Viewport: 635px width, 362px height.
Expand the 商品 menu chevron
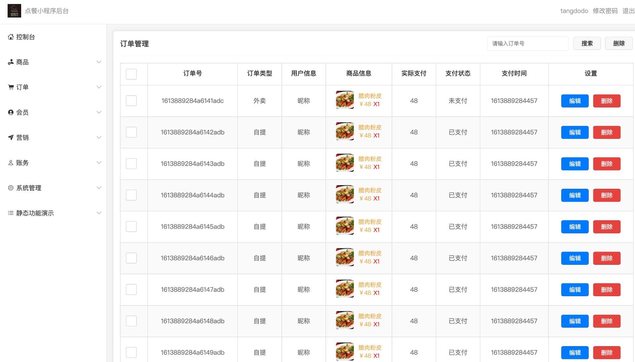click(99, 62)
